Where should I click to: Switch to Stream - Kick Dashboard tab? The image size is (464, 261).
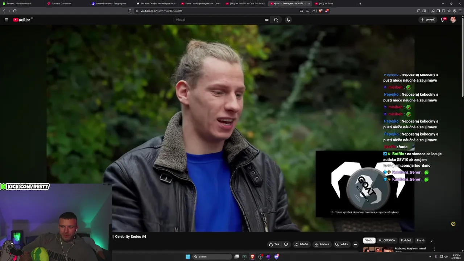pos(22,4)
